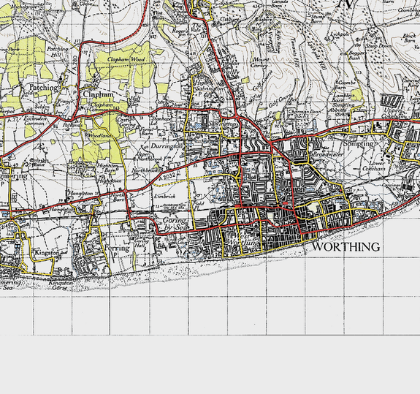The width and height of the screenshot is (420, 394).
Task: Select the Limbrick label
Action: pyautogui.click(x=165, y=196)
